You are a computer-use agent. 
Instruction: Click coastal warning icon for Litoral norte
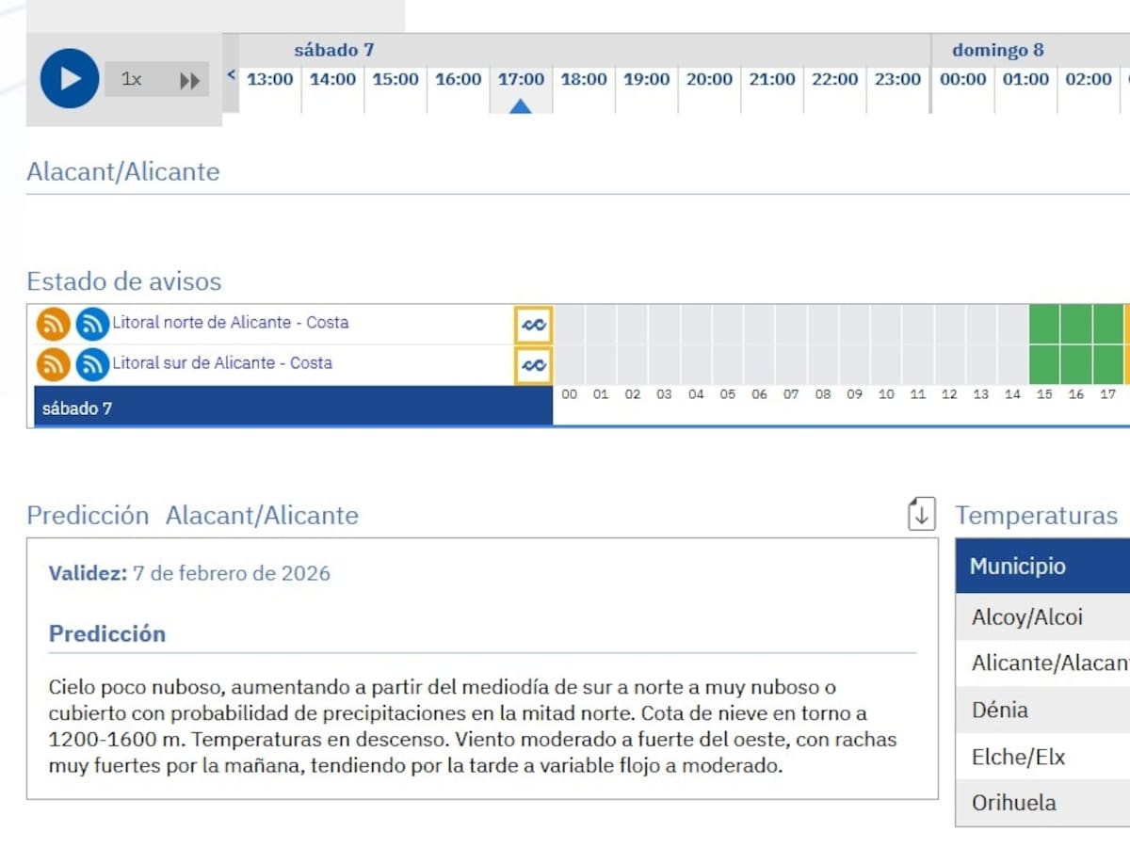tap(533, 325)
